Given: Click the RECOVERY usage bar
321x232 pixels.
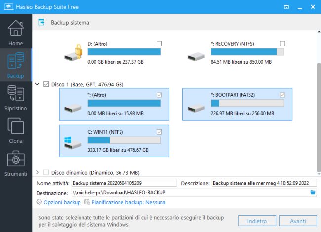Looking at the screenshot, I should (247, 52).
